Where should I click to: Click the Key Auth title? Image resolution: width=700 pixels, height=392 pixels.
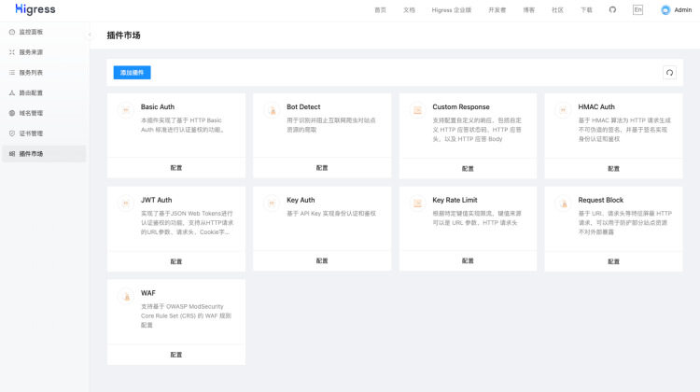(x=301, y=200)
